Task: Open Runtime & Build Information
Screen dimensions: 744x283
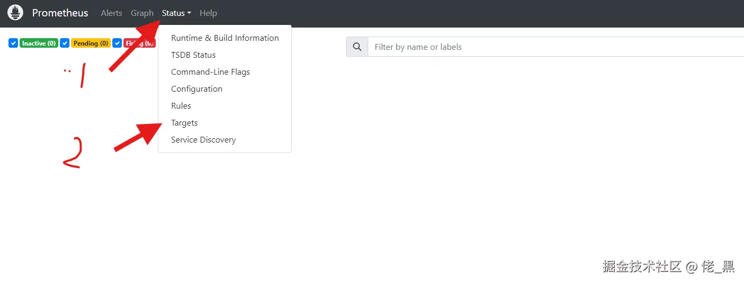Action: coord(225,38)
